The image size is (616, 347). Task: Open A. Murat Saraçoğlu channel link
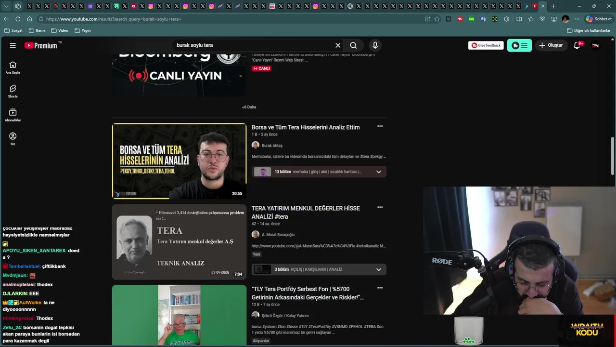pyautogui.click(x=278, y=235)
